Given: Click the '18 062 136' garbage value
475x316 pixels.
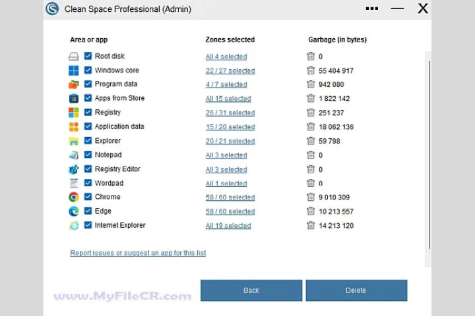Looking at the screenshot, I should [x=336, y=126].
